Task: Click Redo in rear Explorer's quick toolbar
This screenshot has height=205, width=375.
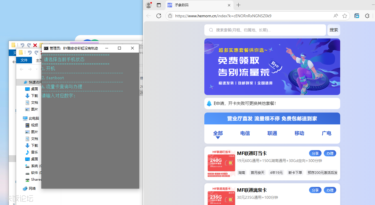Action: tap(29, 45)
